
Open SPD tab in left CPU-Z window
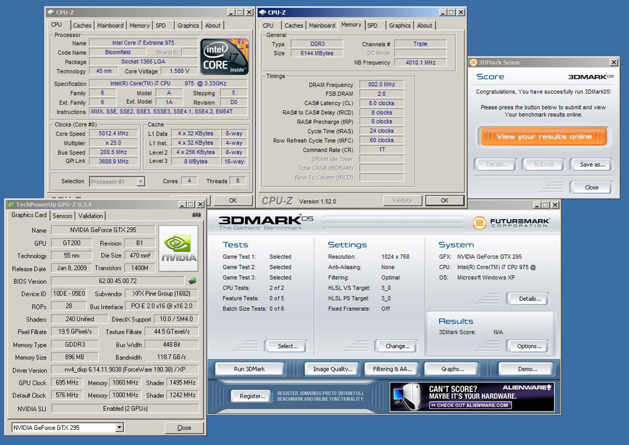point(161,25)
